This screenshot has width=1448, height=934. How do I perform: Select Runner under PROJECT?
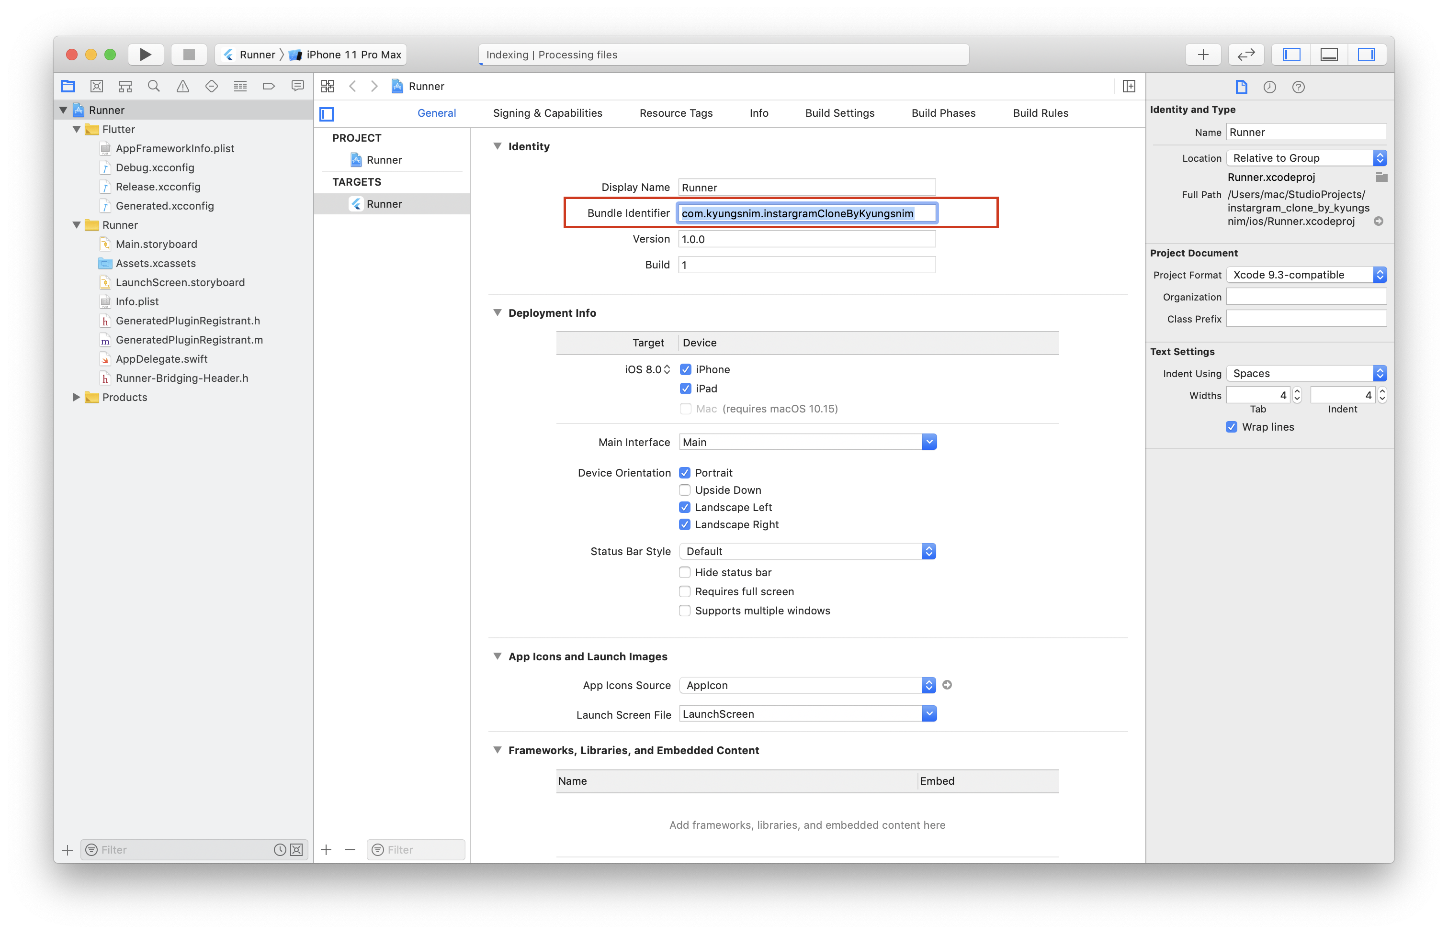[384, 160]
